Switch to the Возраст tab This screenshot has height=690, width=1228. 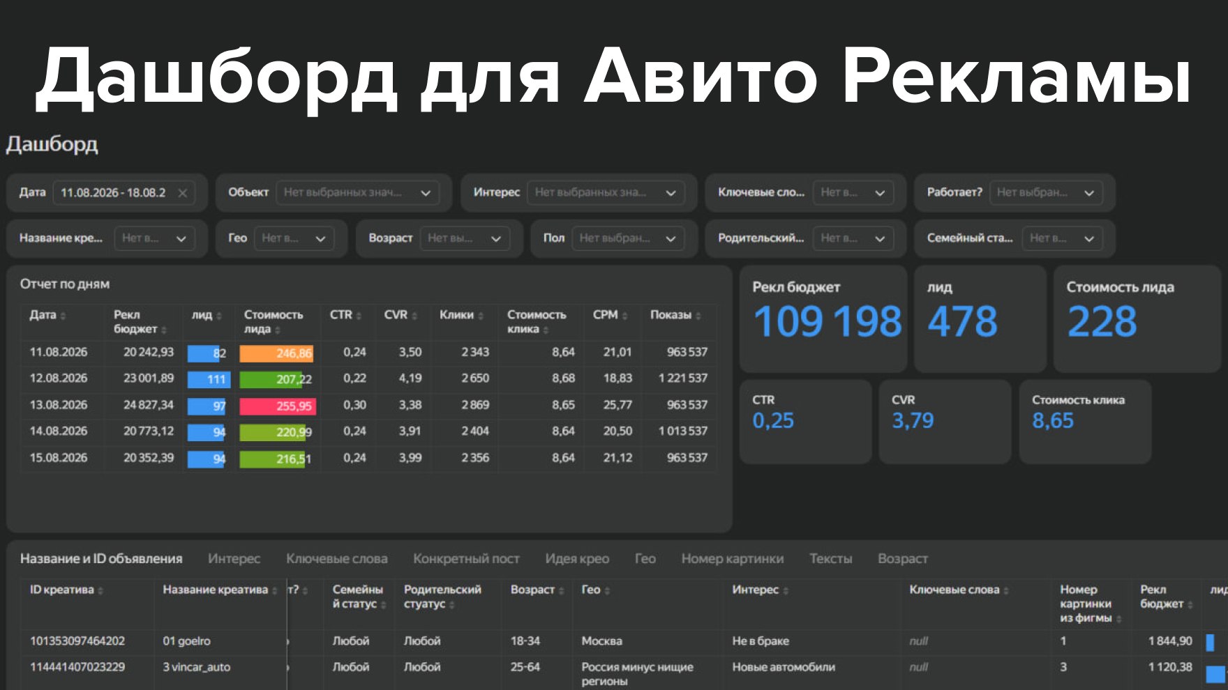click(x=903, y=559)
